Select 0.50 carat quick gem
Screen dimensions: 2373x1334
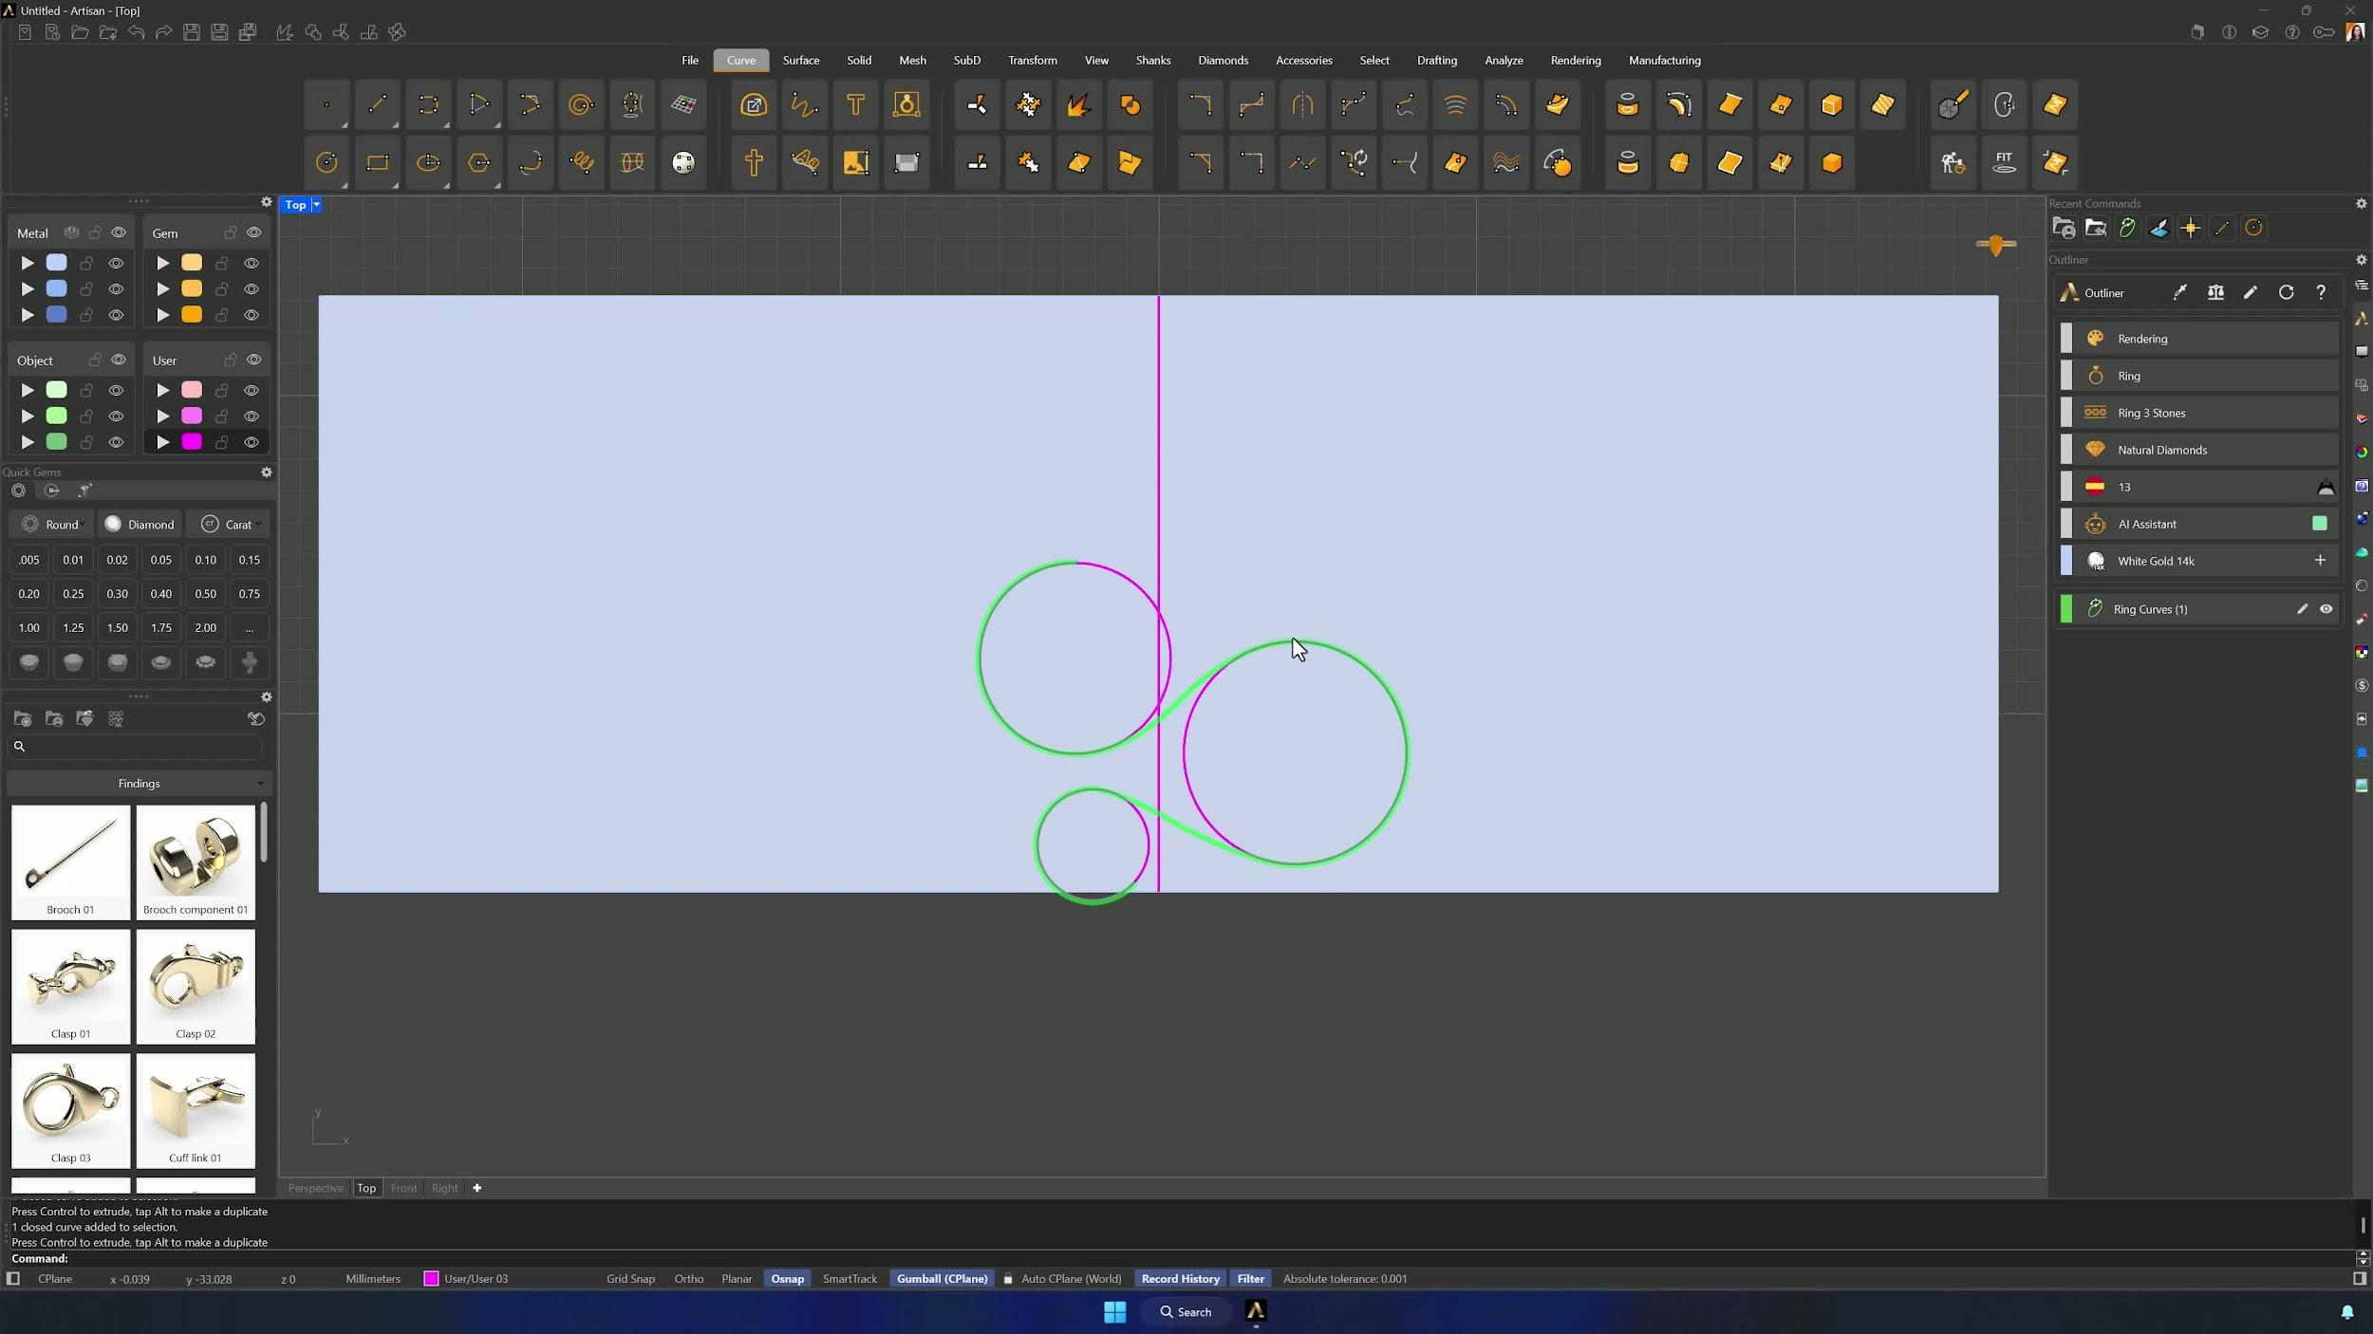[205, 594]
